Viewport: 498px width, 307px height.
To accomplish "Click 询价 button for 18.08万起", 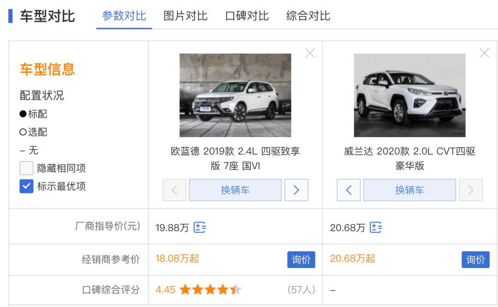I will click(x=301, y=260).
